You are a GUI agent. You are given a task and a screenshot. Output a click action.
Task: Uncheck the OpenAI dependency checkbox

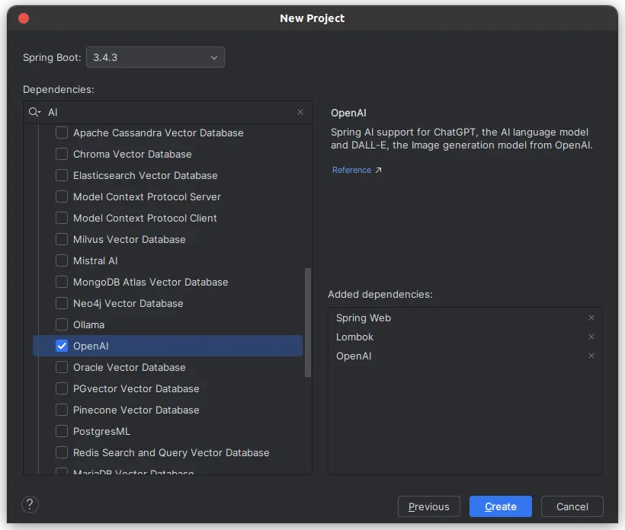click(62, 346)
